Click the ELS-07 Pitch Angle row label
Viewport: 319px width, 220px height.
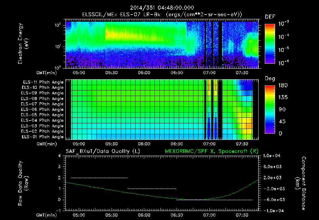42,104
